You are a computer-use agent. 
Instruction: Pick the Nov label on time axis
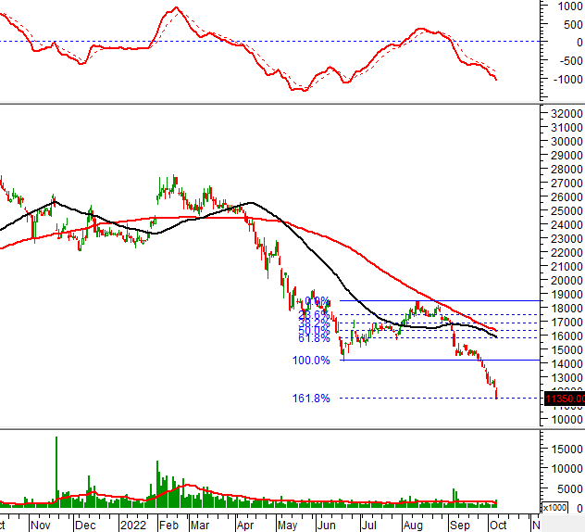(x=39, y=525)
